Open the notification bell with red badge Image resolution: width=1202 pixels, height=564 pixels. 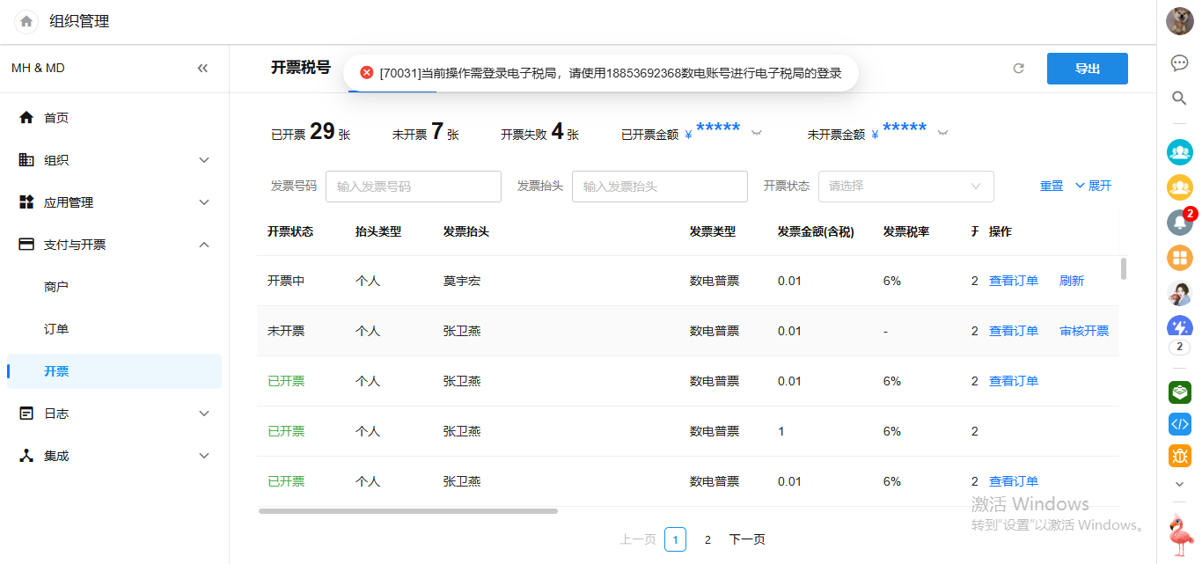1179,222
